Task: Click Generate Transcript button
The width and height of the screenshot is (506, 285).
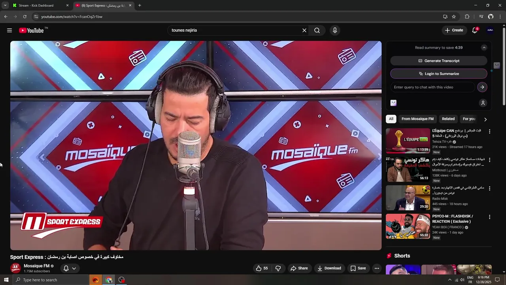Action: click(x=439, y=61)
